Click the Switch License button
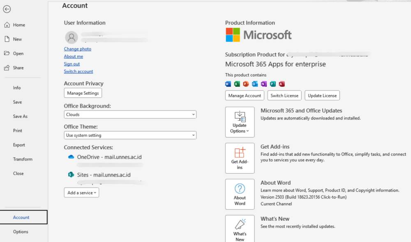The height and width of the screenshot is (242, 411). tap(284, 95)
